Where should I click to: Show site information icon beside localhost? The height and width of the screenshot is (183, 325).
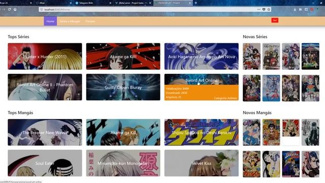click(41, 10)
